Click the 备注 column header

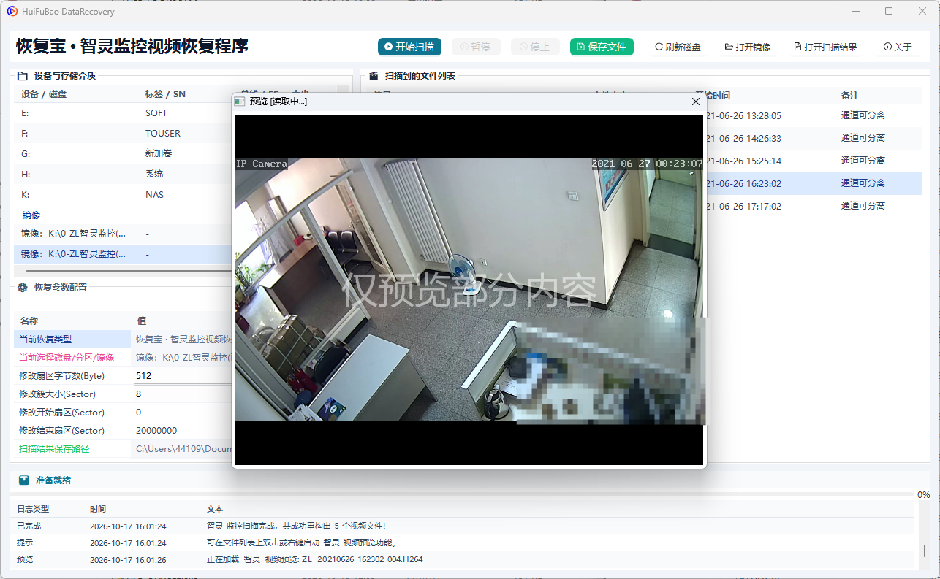pyautogui.click(x=850, y=96)
